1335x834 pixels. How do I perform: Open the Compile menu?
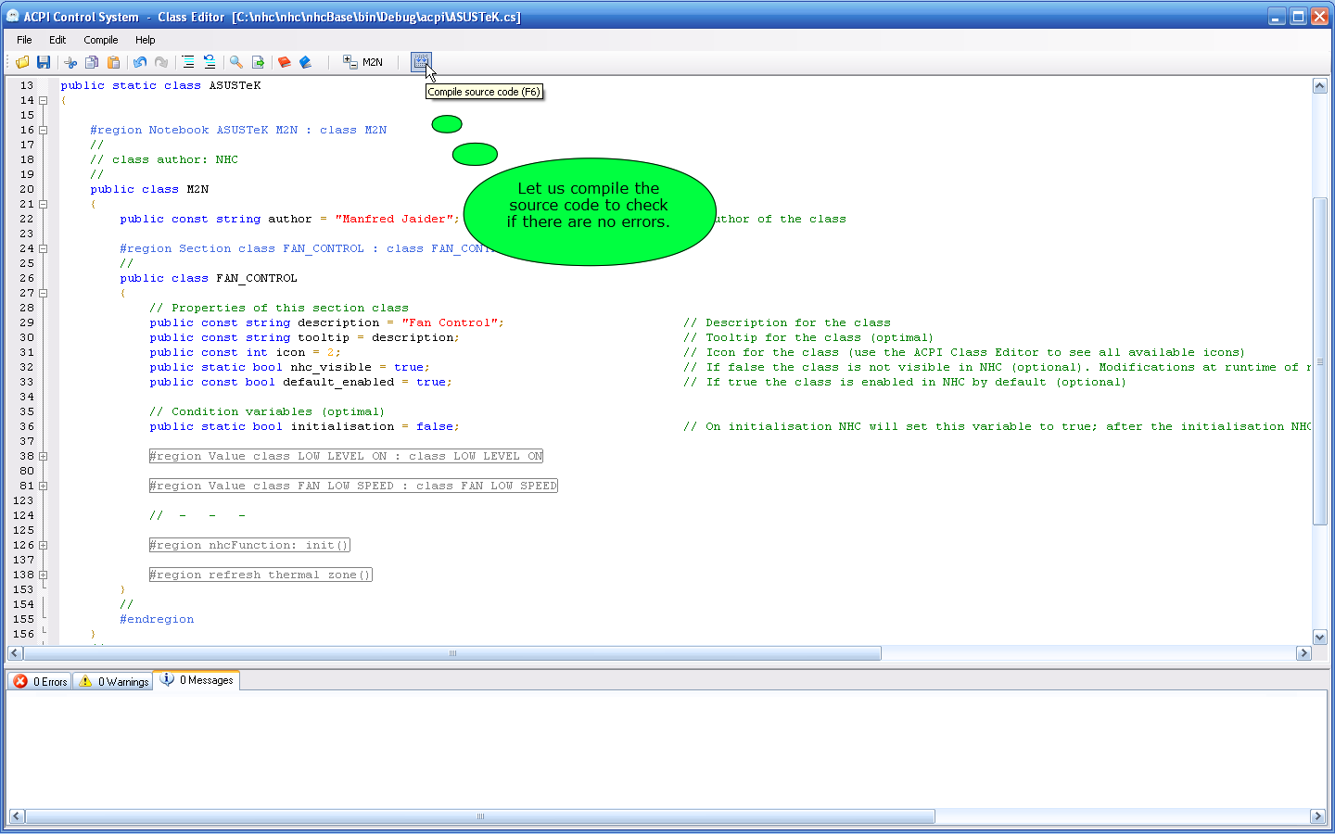pos(100,40)
